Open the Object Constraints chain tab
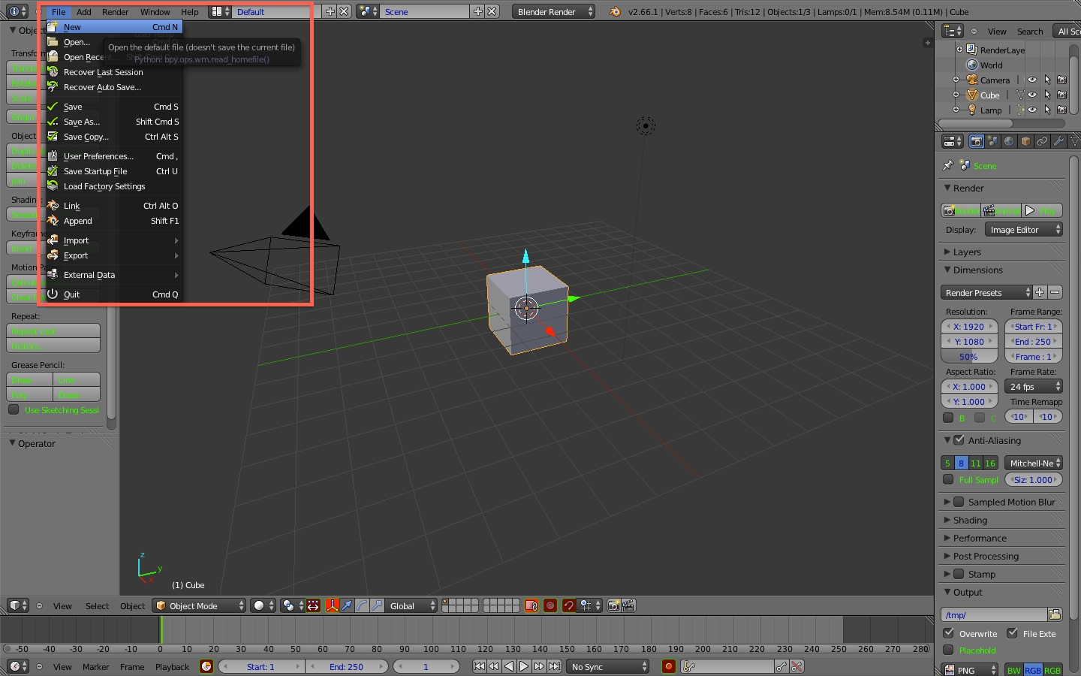 (1042, 141)
